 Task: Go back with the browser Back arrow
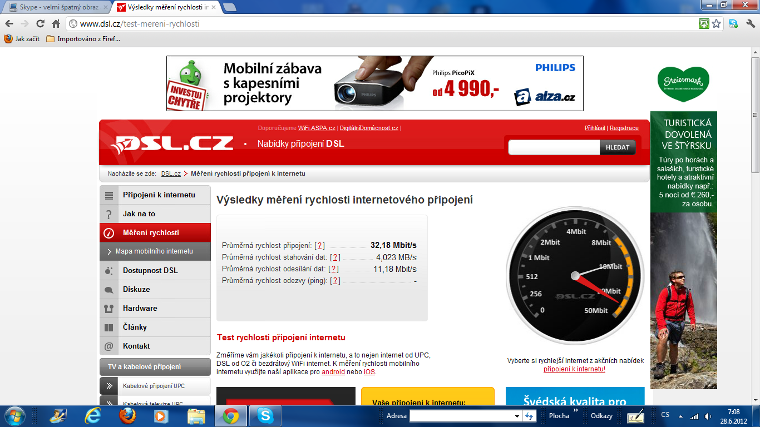click(x=9, y=24)
